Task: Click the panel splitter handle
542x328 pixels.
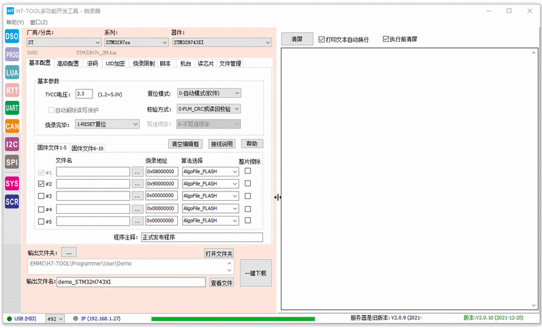Action: (278, 197)
